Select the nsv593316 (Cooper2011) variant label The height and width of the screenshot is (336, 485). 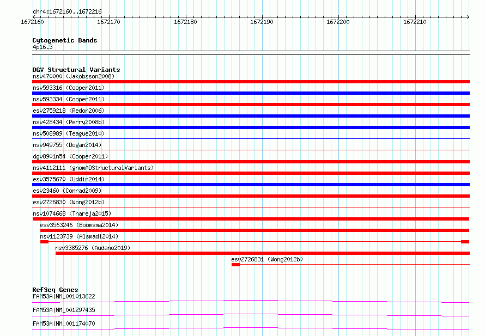click(69, 88)
